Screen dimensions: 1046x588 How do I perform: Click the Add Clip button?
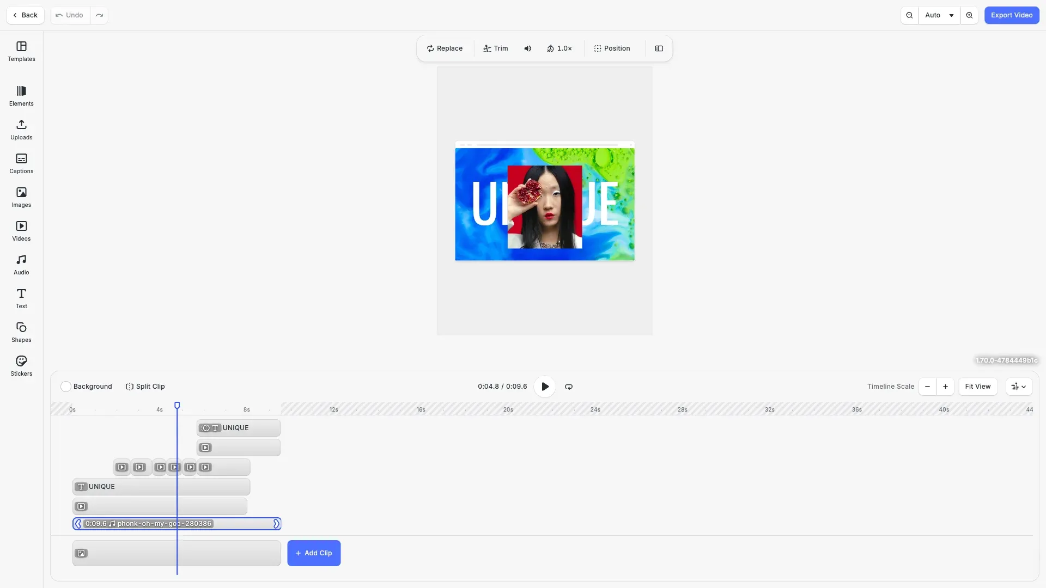[x=313, y=553]
